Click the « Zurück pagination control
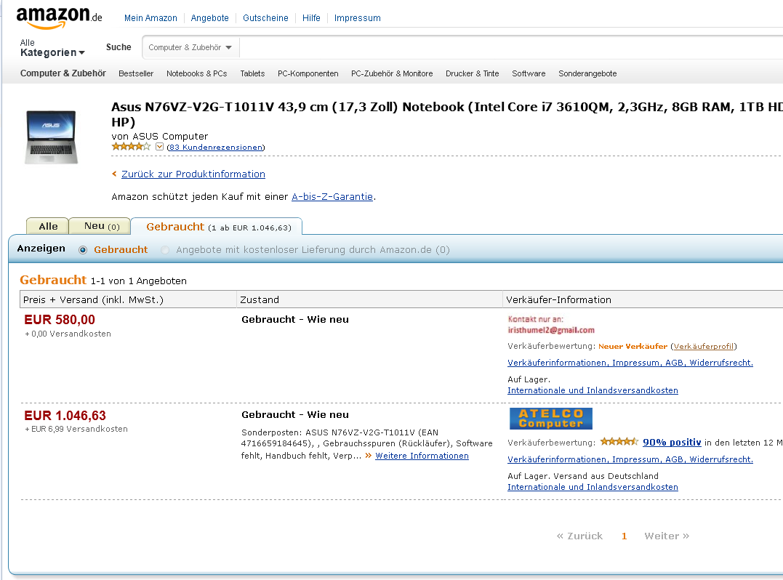This screenshot has width=783, height=580. click(579, 536)
